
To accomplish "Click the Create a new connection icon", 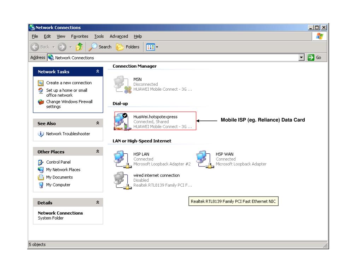I will point(41,83).
